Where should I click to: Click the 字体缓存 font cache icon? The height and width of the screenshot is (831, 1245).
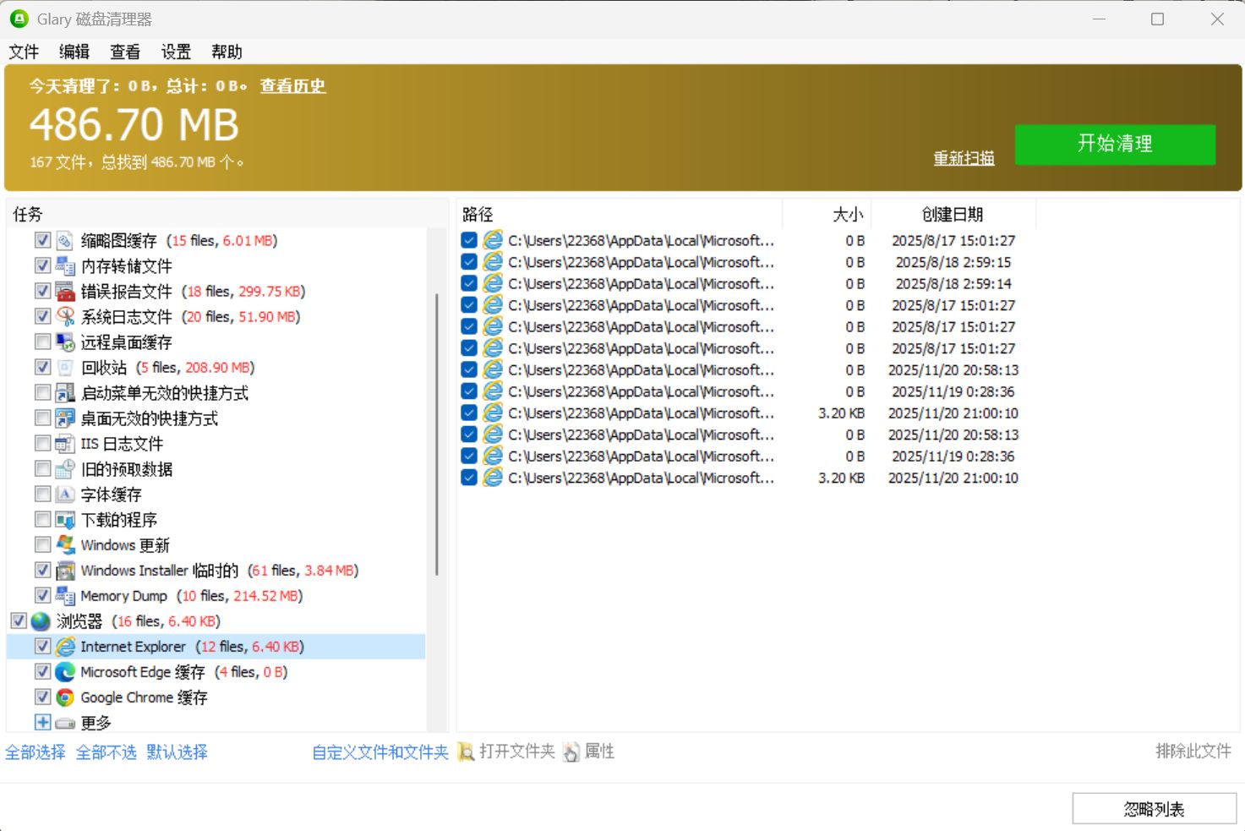(x=64, y=494)
